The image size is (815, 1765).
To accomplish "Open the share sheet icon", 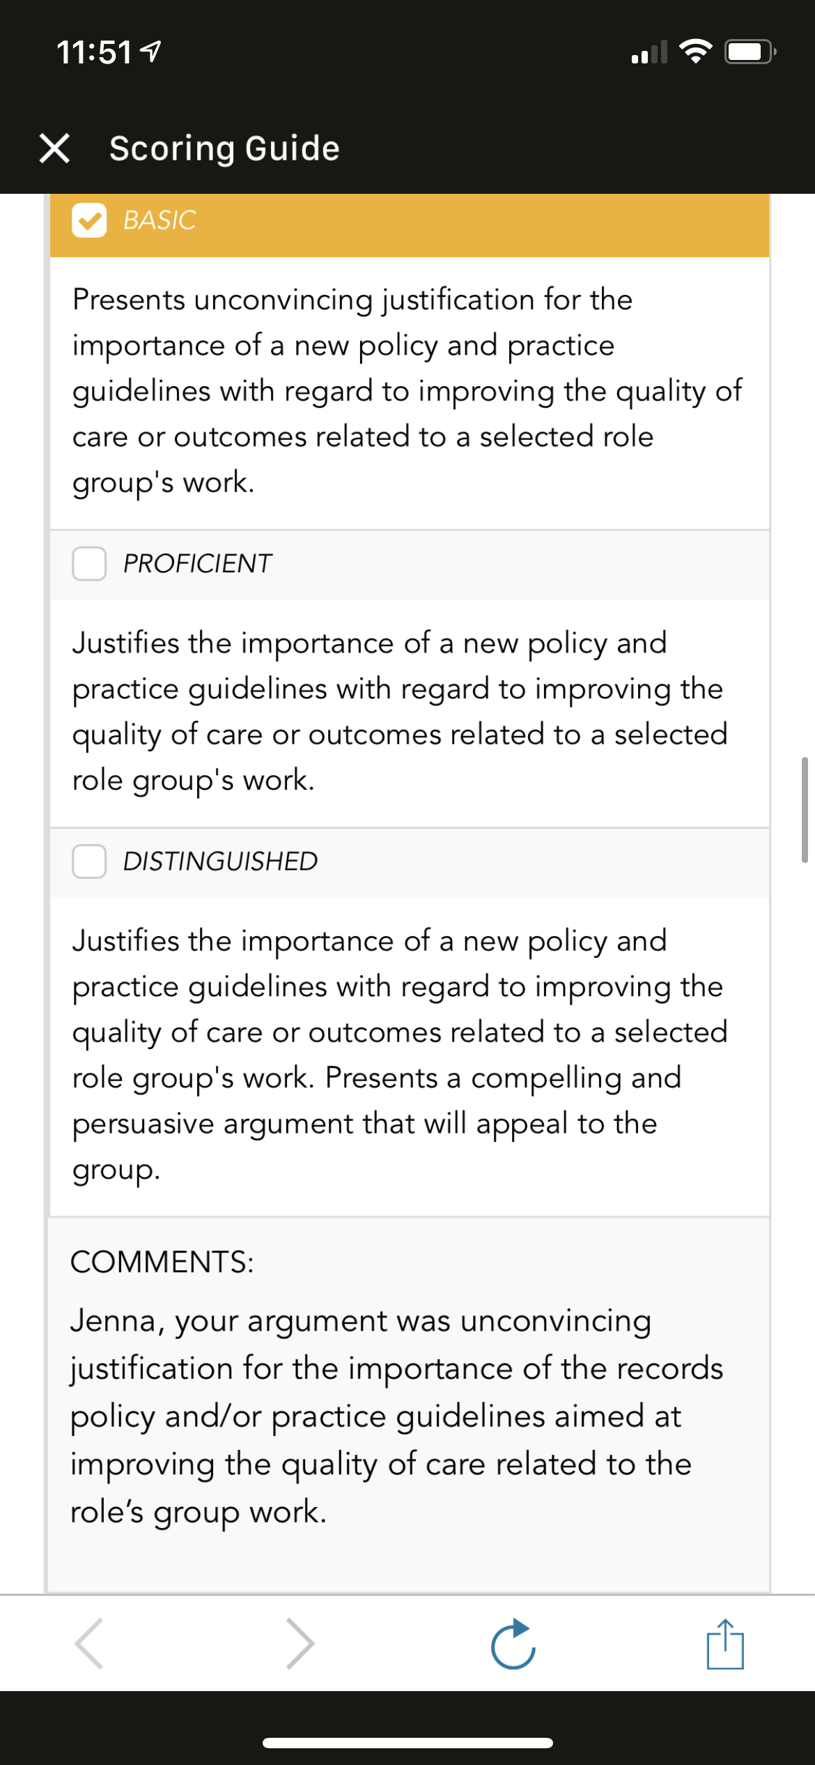I will coord(725,1644).
